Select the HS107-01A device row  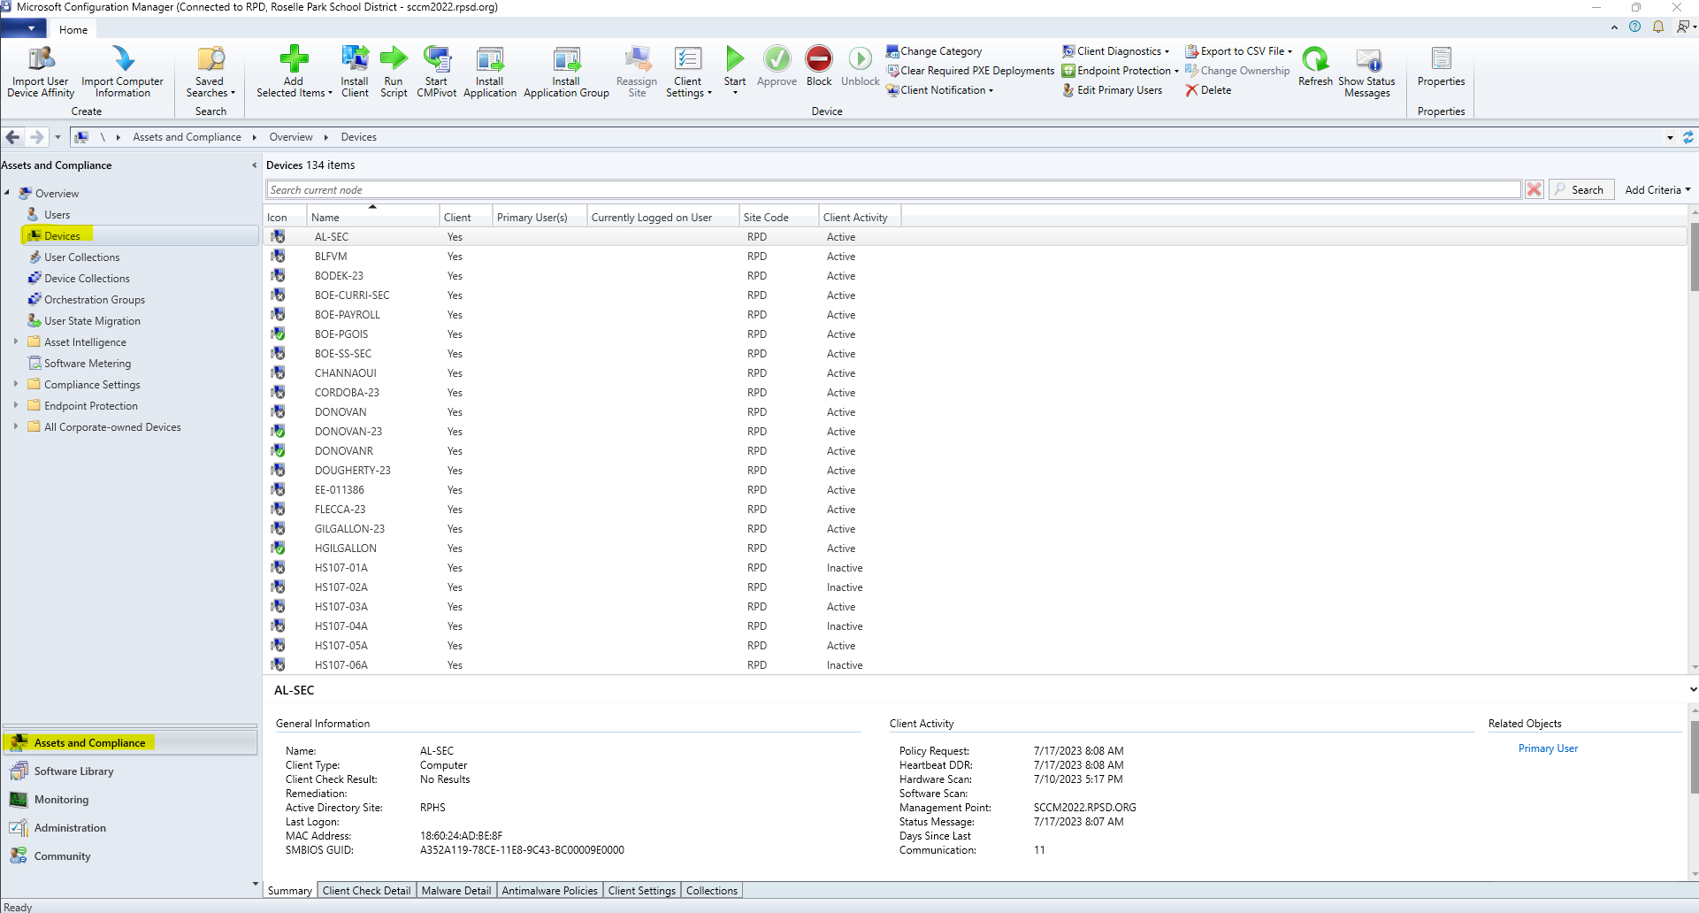click(975, 568)
